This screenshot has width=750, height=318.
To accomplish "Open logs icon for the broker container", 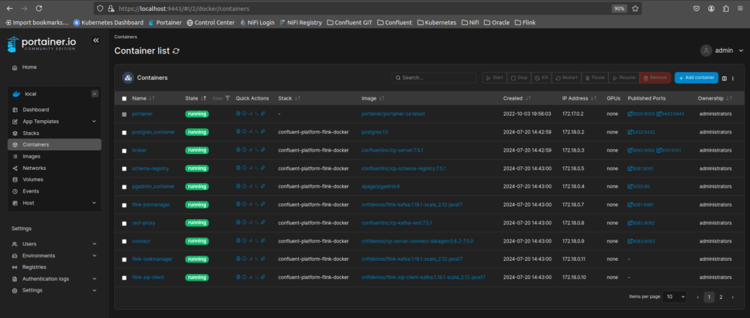I will [x=237, y=150].
